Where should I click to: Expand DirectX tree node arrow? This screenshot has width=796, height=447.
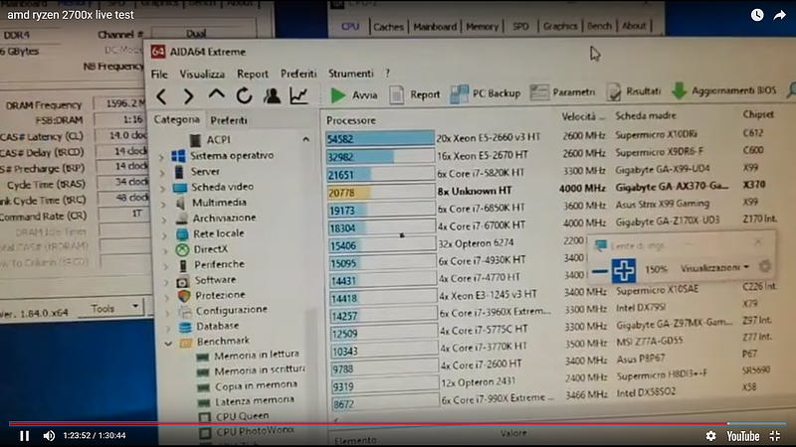point(165,251)
